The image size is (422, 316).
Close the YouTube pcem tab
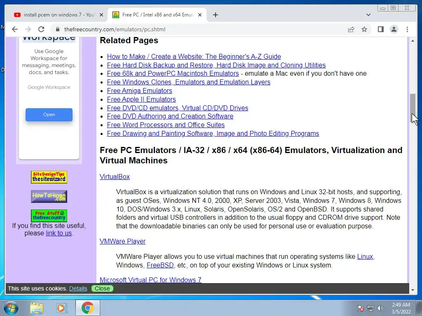[x=101, y=15]
